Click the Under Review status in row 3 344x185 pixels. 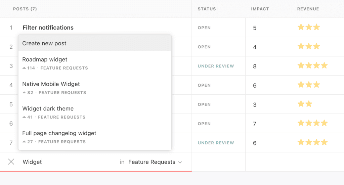216,66
